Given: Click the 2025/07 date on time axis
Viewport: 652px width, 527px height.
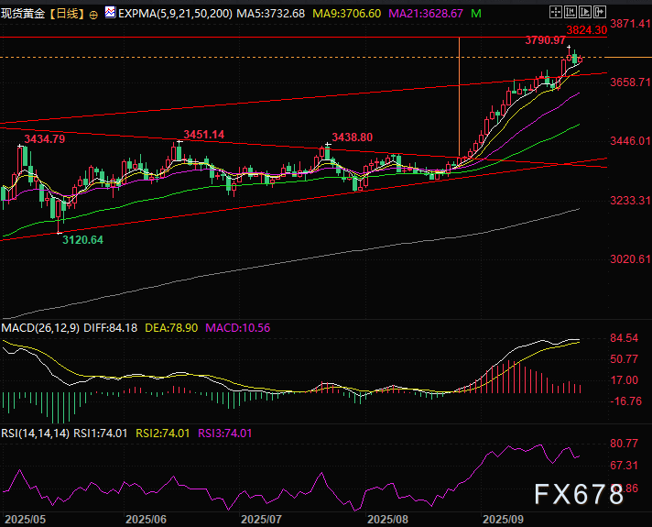Looking at the screenshot, I should tap(259, 518).
